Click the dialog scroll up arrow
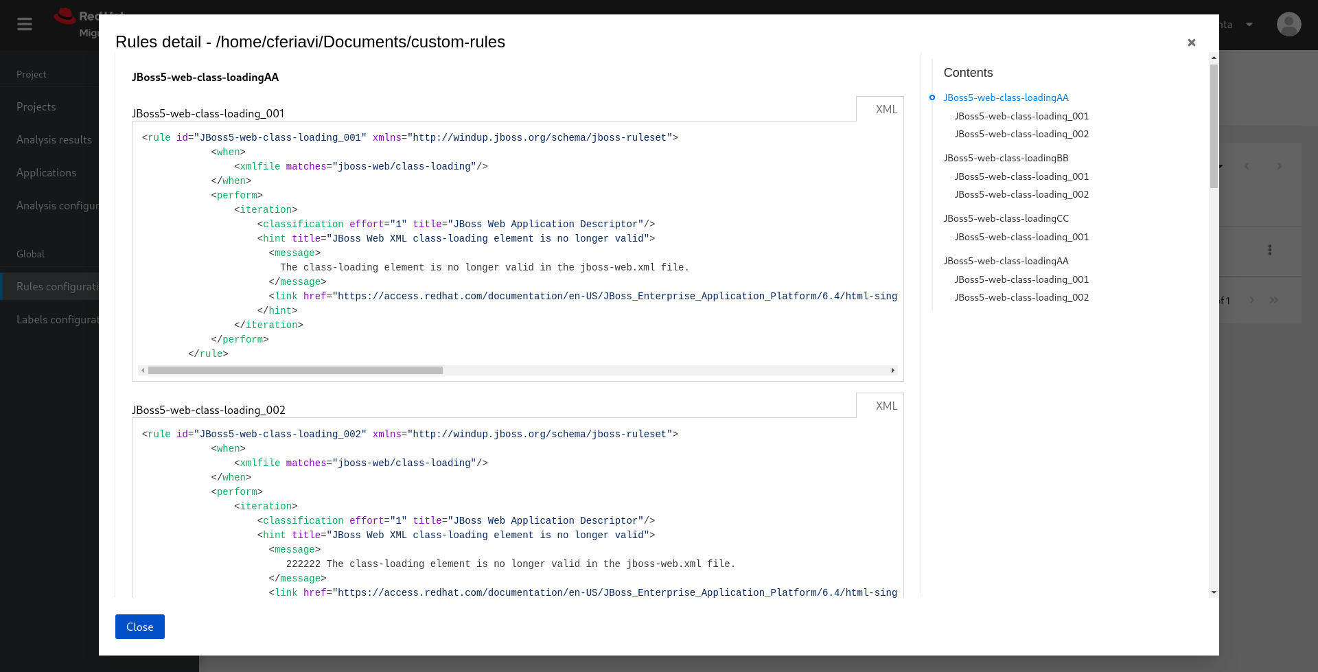Image resolution: width=1318 pixels, height=672 pixels. (x=1214, y=58)
